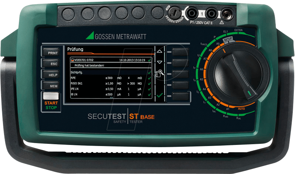Choose the A3 sequence on the dial

pos(209,97)
